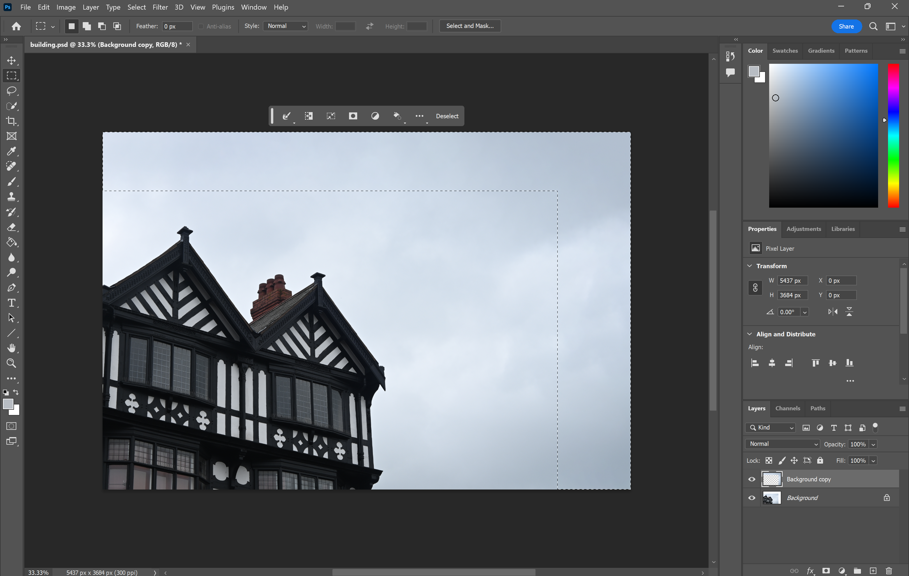Screen dimensions: 909x576
Task: Select the Type tool
Action: click(x=11, y=303)
